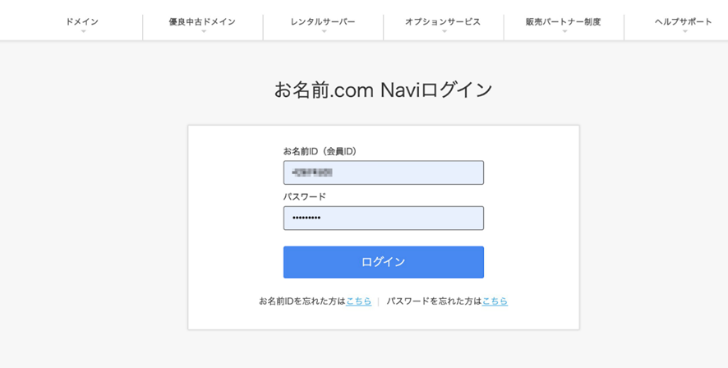728x368 pixels.
Task: Expand the arrow under レンタルサーバー
Action: pyautogui.click(x=324, y=31)
